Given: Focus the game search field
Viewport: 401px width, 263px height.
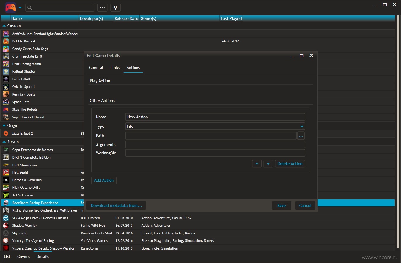Looking at the screenshot, I should [x=60, y=8].
